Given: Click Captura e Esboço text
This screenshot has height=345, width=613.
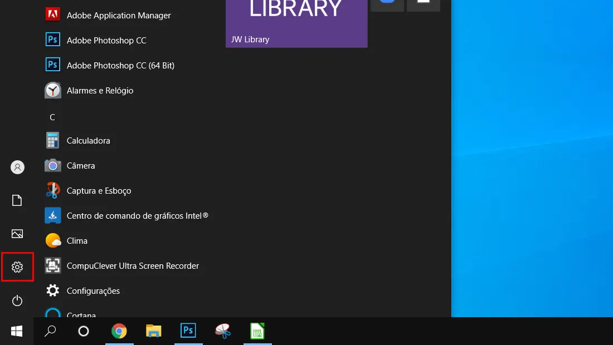Looking at the screenshot, I should 99,191.
